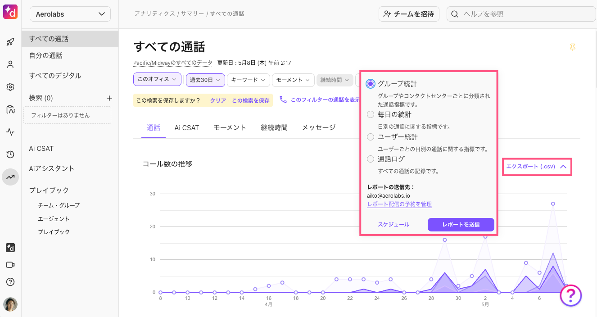Open the settings gear icon

coord(10,87)
